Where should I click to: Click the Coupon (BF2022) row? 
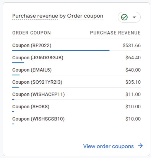coord(76,46)
